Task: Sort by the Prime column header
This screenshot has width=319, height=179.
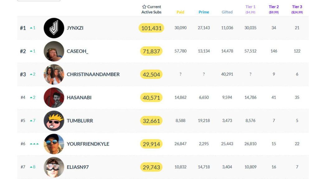Action: (204, 12)
